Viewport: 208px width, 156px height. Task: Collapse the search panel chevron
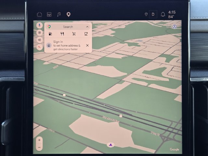tap(87, 27)
